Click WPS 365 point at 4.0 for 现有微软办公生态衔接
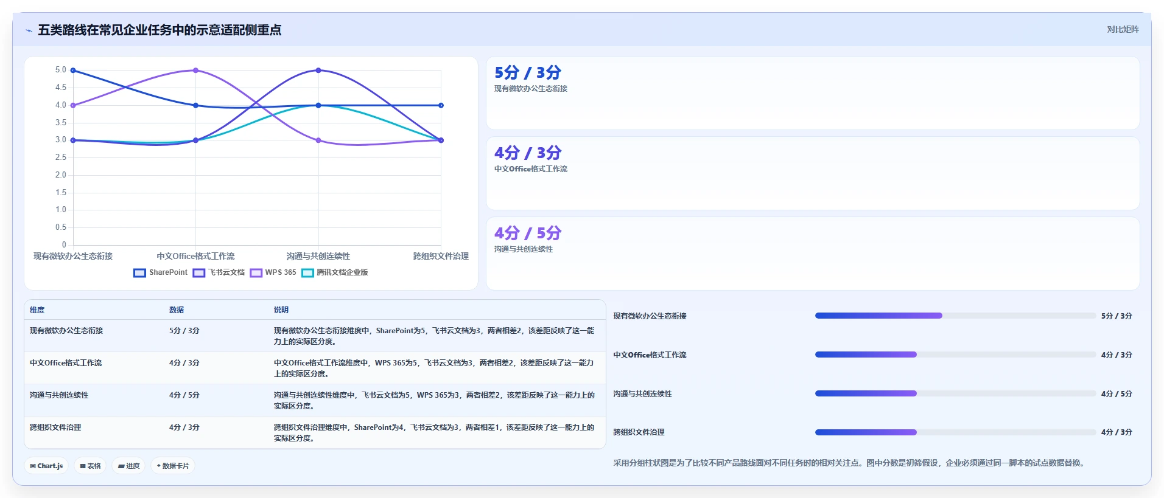The image size is (1164, 498). 73,105
